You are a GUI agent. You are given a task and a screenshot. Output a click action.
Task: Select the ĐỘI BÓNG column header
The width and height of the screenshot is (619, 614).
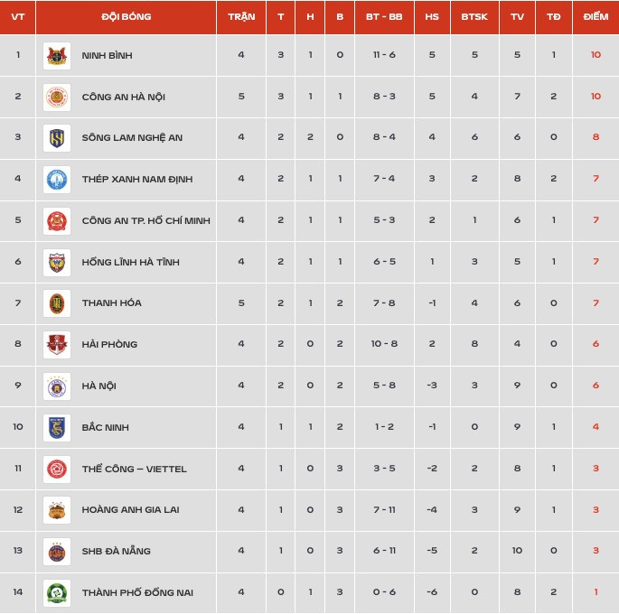tap(126, 17)
